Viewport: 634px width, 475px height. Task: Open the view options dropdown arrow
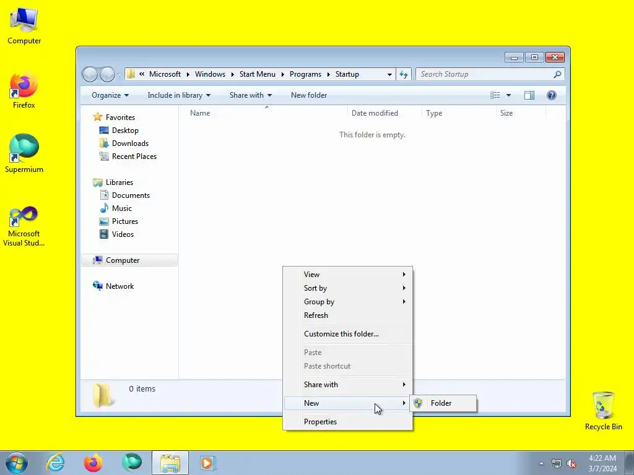509,95
